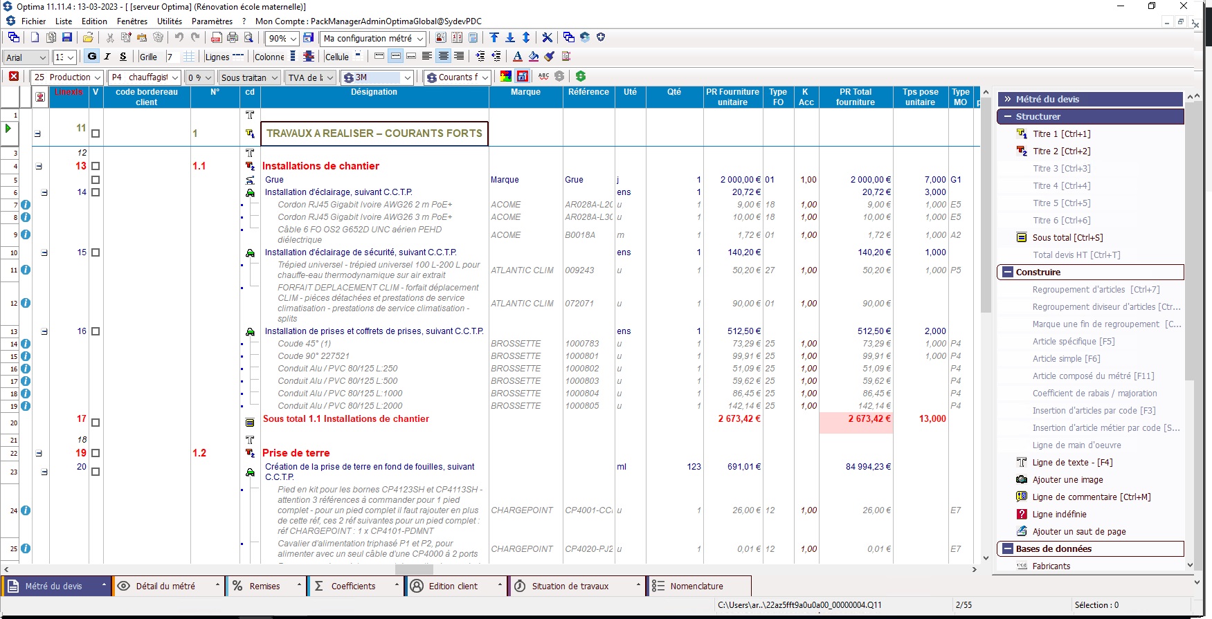
Task: Open the multicolor palette icon
Action: click(x=506, y=76)
